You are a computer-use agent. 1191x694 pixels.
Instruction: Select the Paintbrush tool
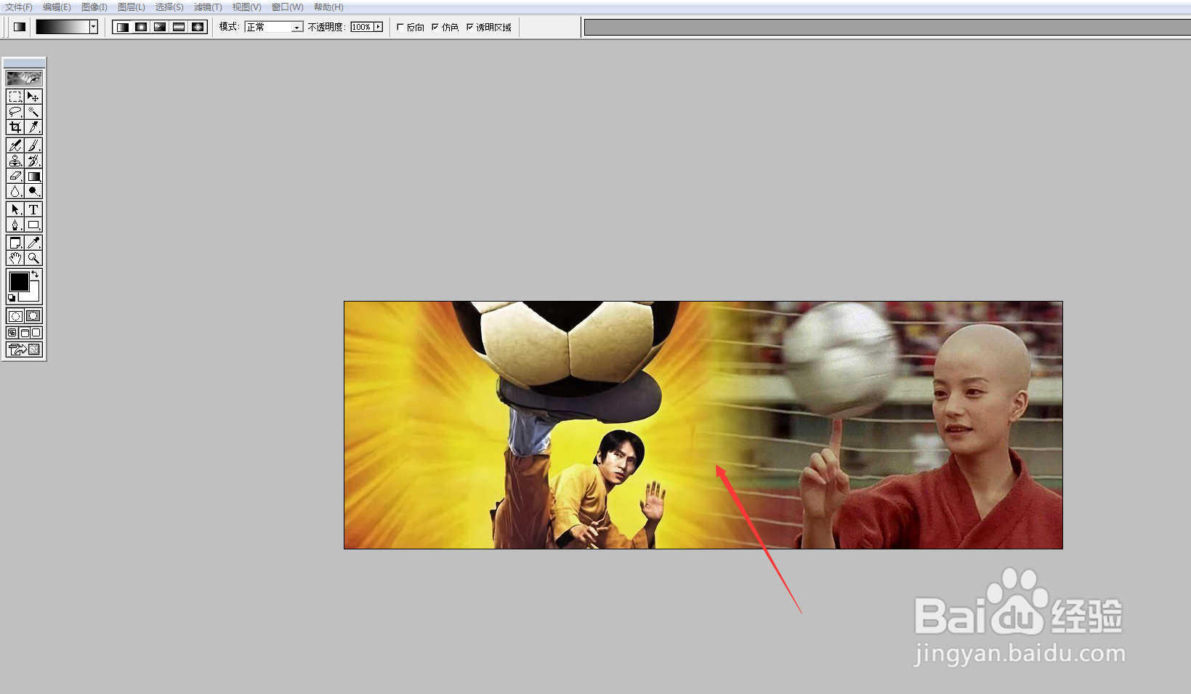tap(33, 145)
